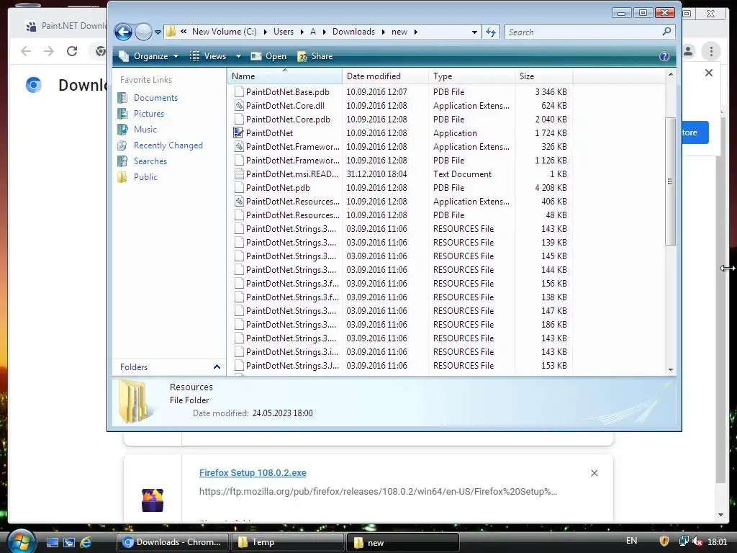Select the PaintDotNet.Strings.3.J... file
Screen dimensions: 737x553
tap(292, 365)
